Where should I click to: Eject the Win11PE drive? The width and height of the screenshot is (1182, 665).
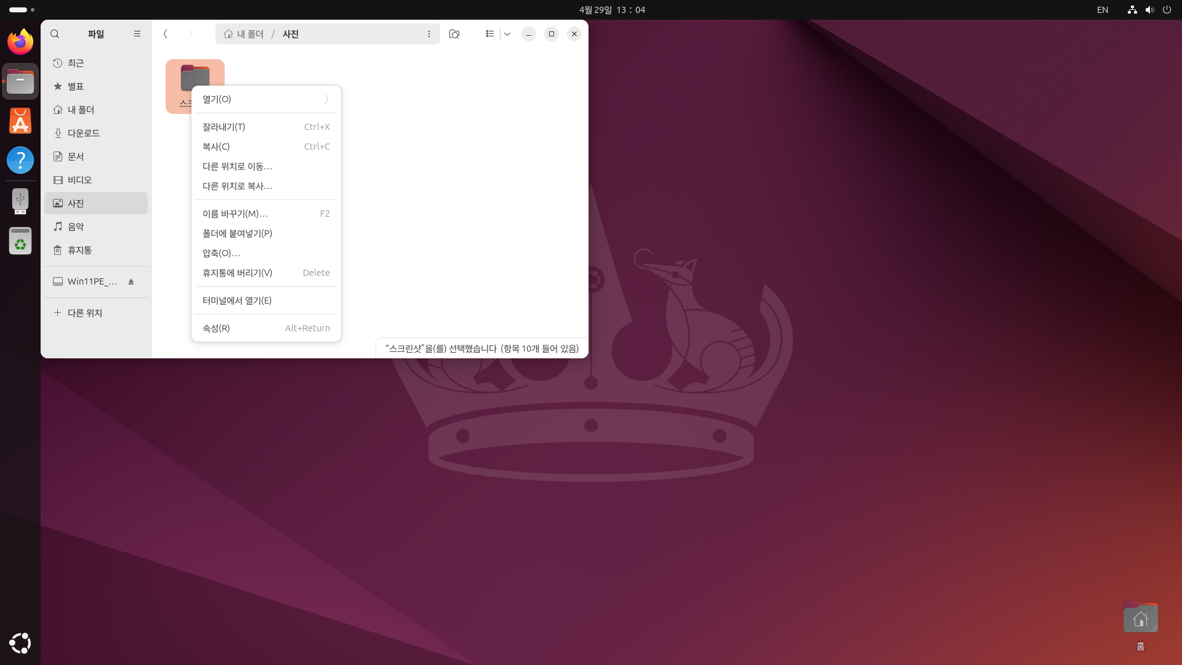click(x=131, y=281)
